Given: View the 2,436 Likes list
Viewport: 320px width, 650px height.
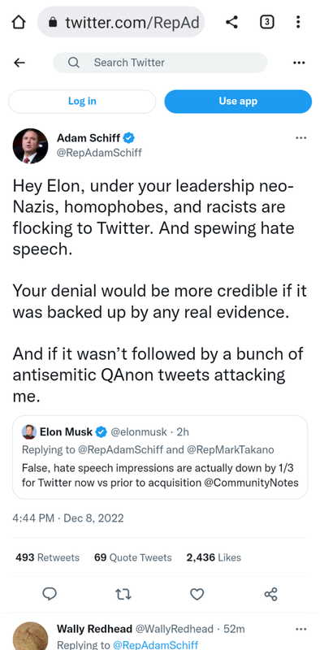Looking at the screenshot, I should pyautogui.click(x=214, y=557).
